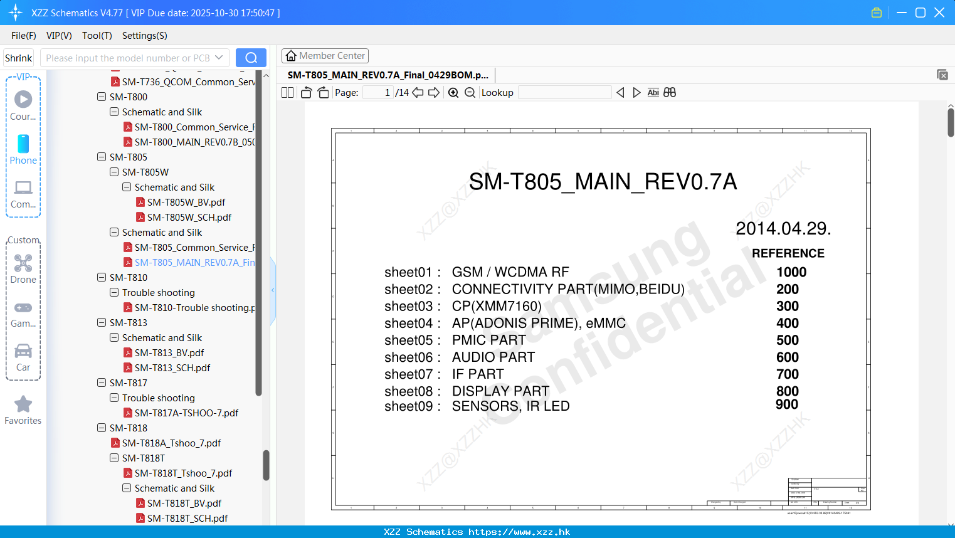Toggle two-page view icon
The image size is (955, 538).
click(287, 92)
